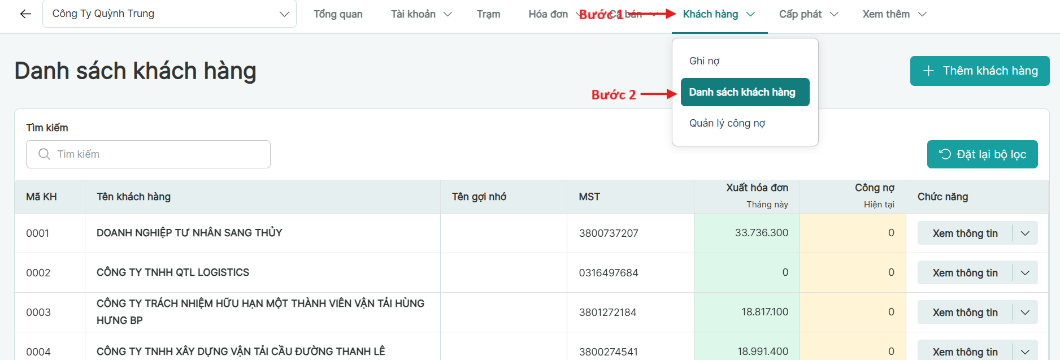Click the back arrow icon
This screenshot has height=360, width=1060.
tap(25, 14)
